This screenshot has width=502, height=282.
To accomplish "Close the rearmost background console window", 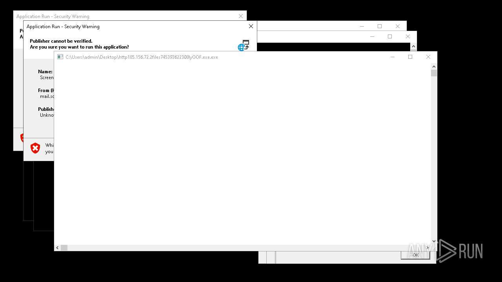I will [x=398, y=26].
